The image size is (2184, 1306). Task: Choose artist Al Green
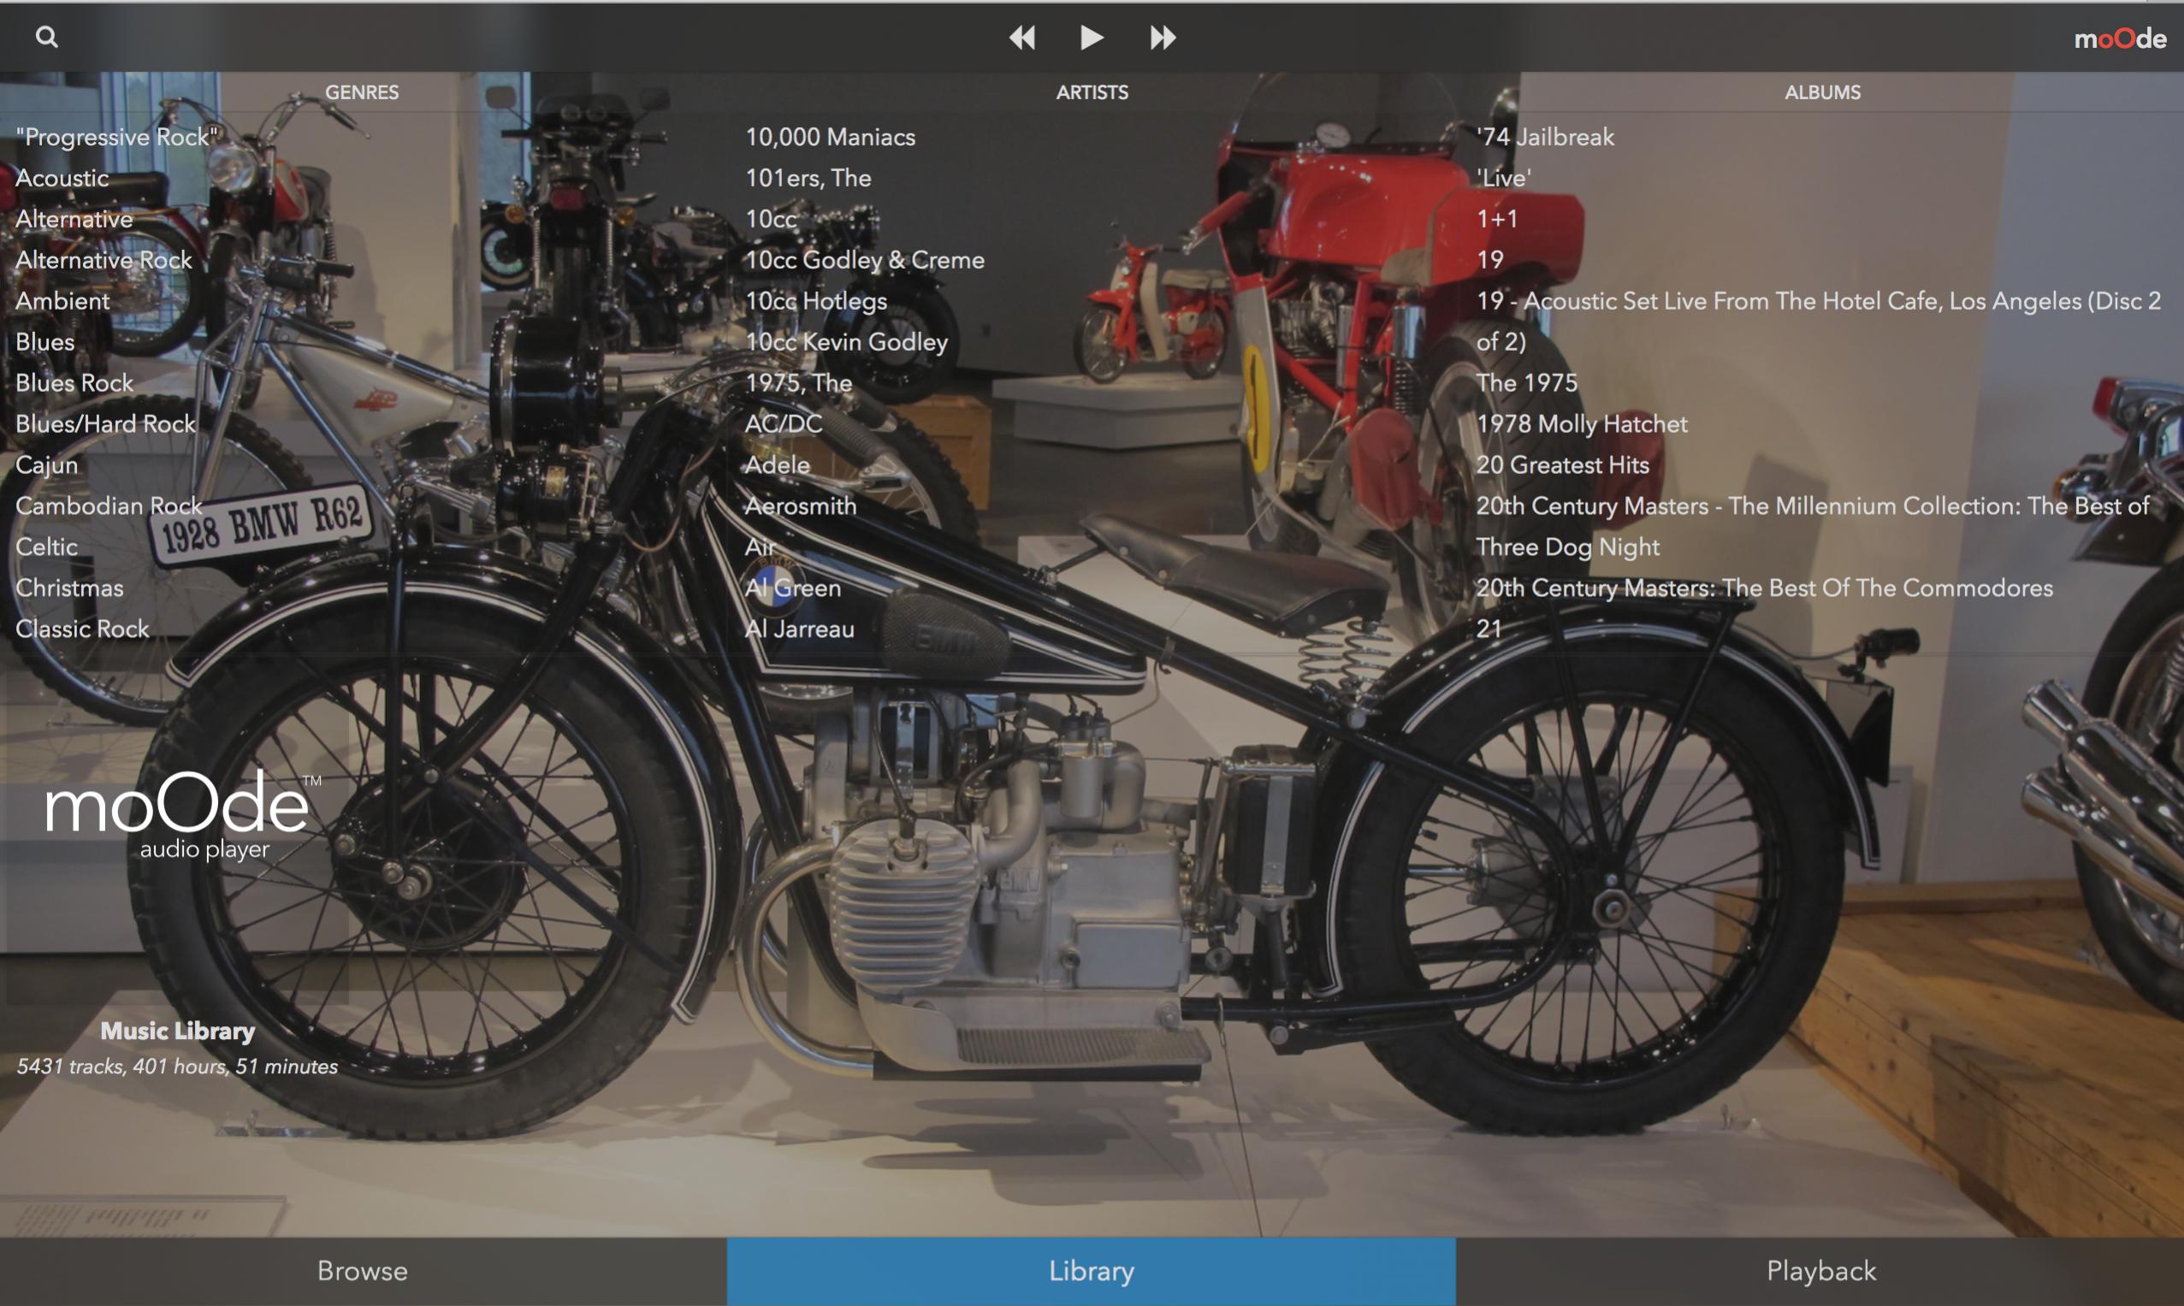[792, 588]
